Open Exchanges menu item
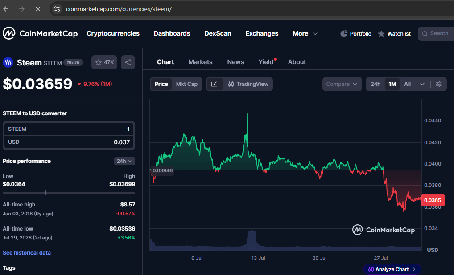Image resolution: width=454 pixels, height=275 pixels. click(x=262, y=33)
